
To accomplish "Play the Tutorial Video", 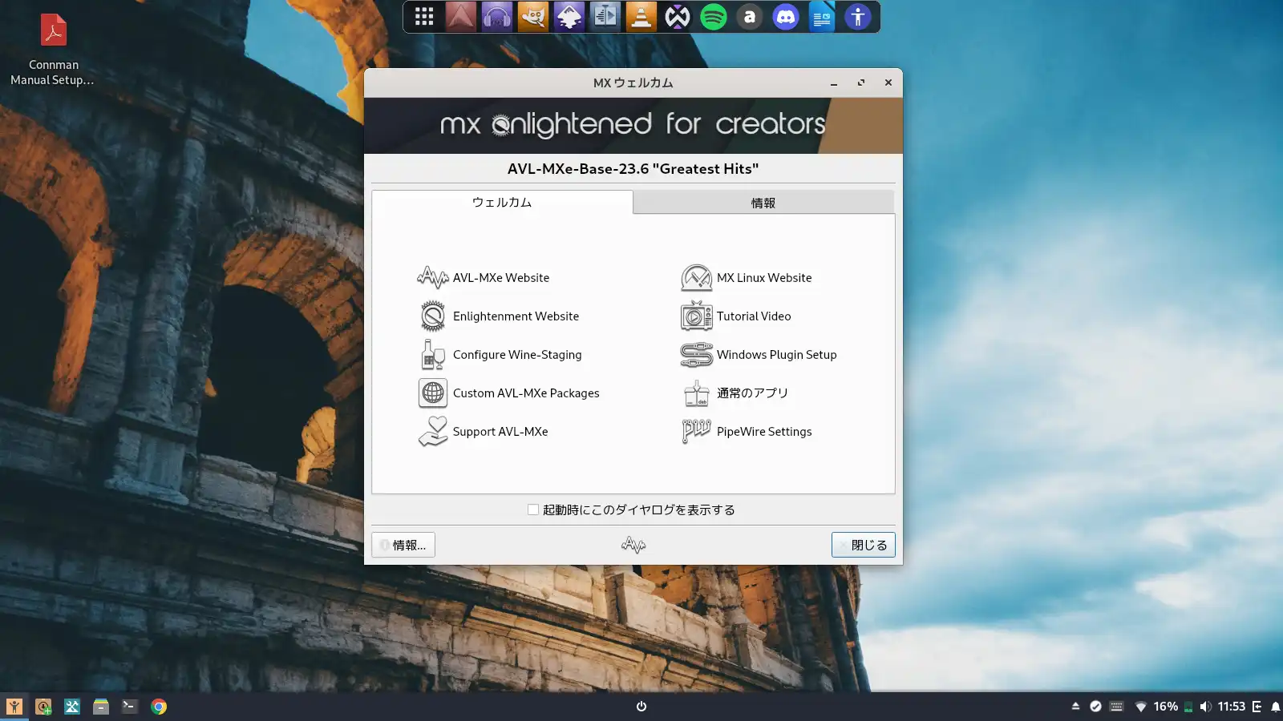I will 735,316.
